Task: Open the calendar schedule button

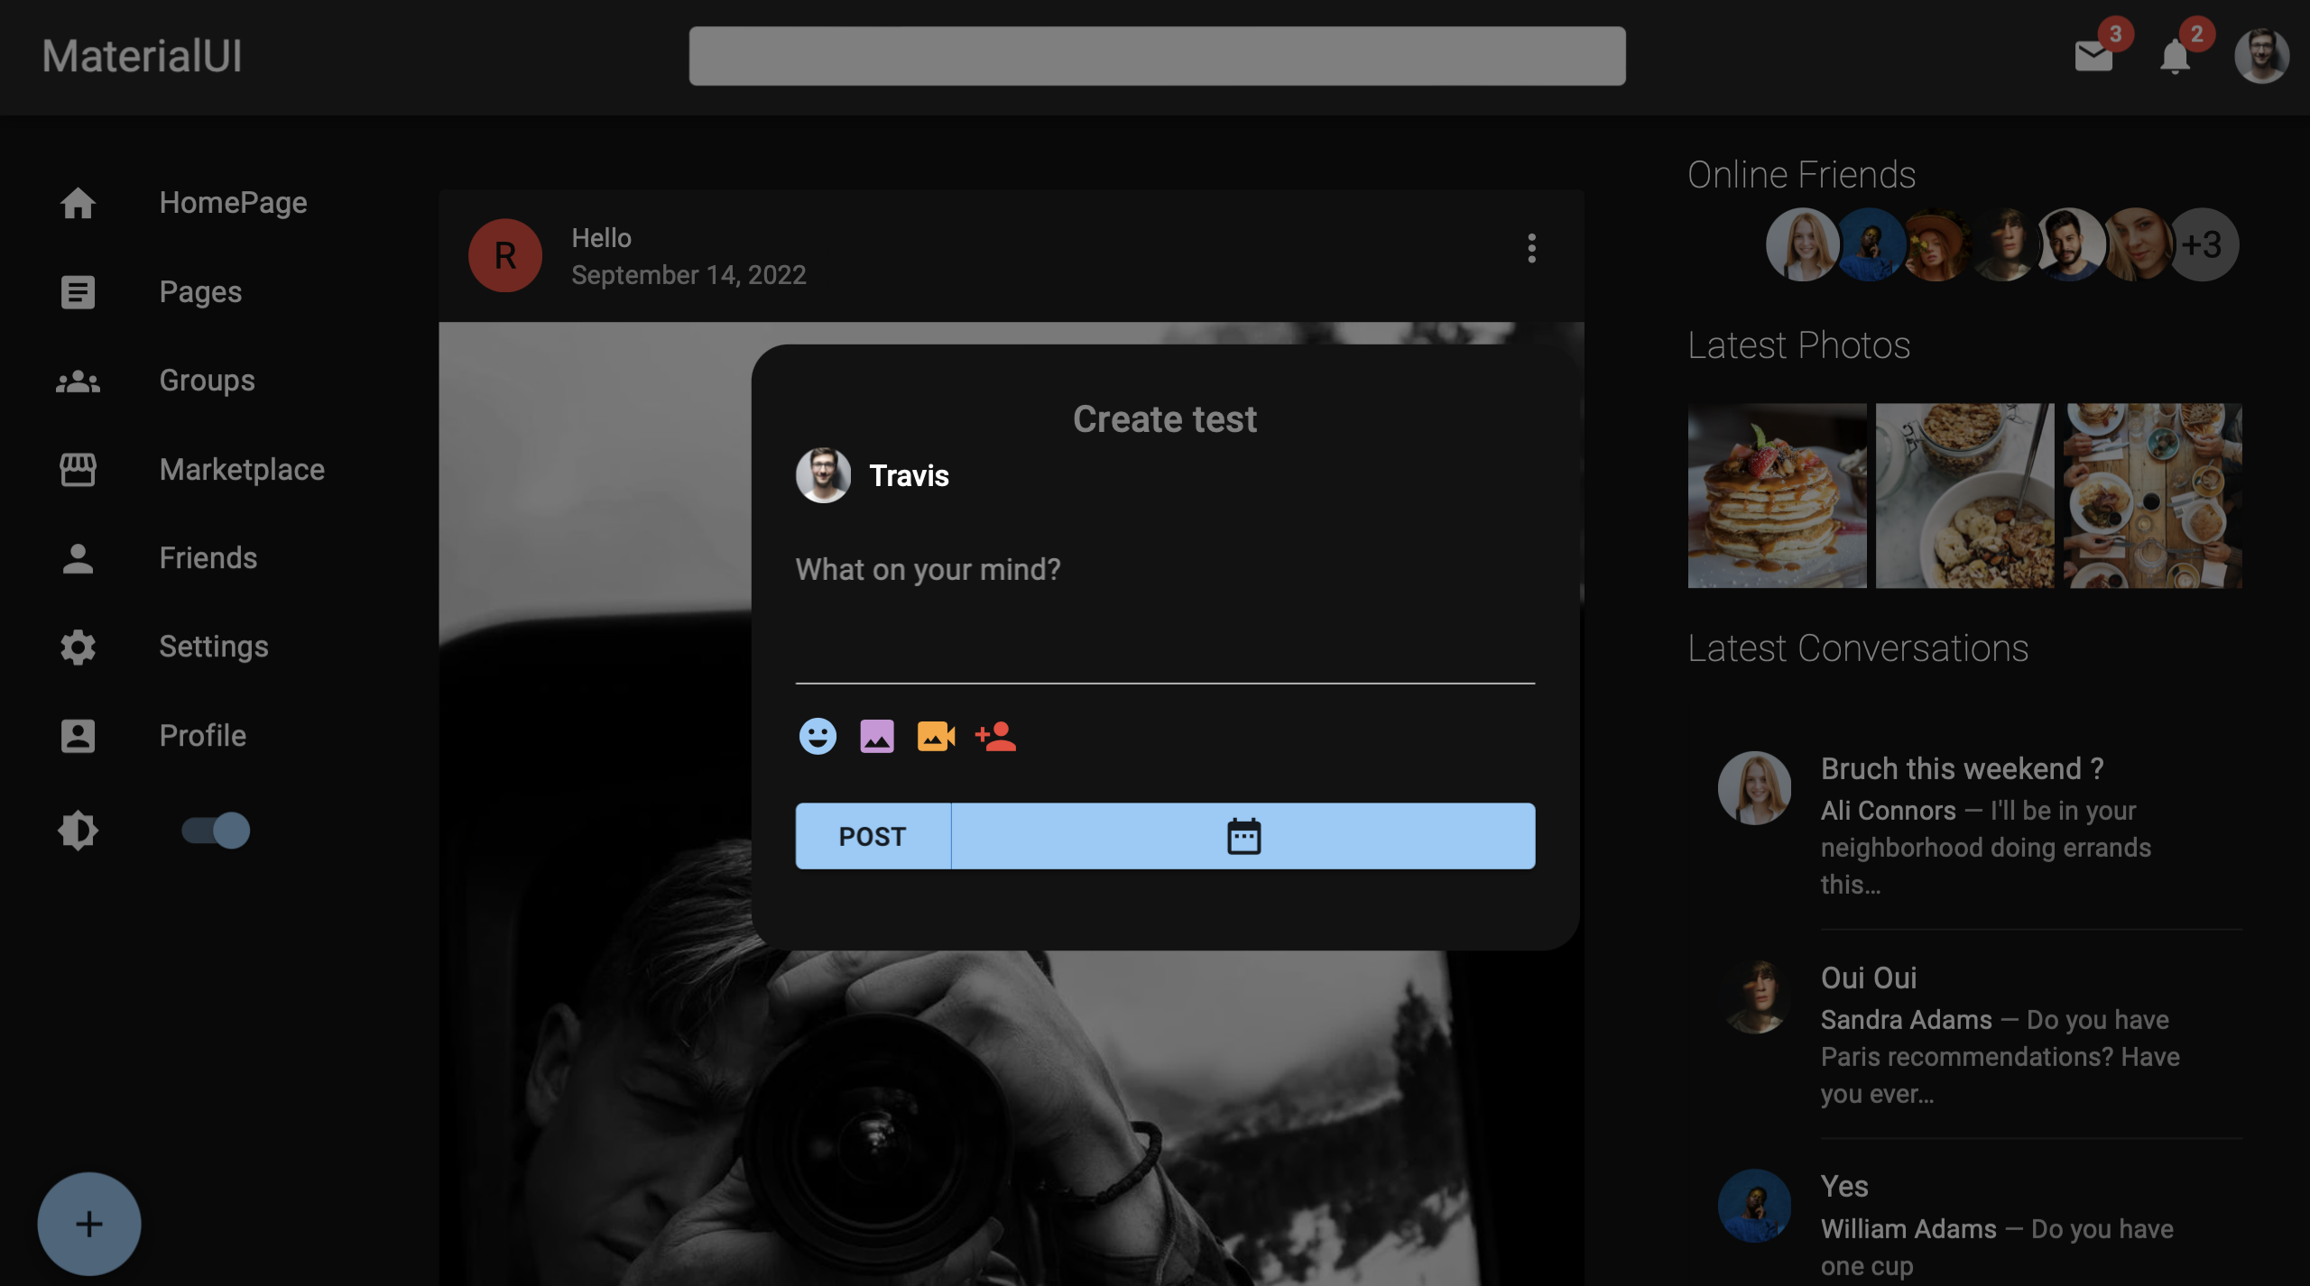Action: coord(1243,836)
